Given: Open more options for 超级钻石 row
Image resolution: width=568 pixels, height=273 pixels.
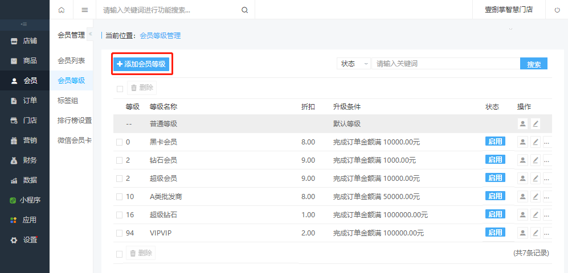Looking at the screenshot, I should (x=547, y=215).
